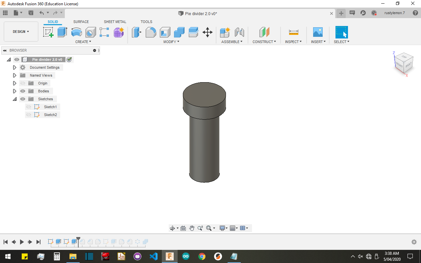This screenshot has width=421, height=263.
Task: Open the CONSTRUCT dropdown menu
Action: (x=264, y=42)
